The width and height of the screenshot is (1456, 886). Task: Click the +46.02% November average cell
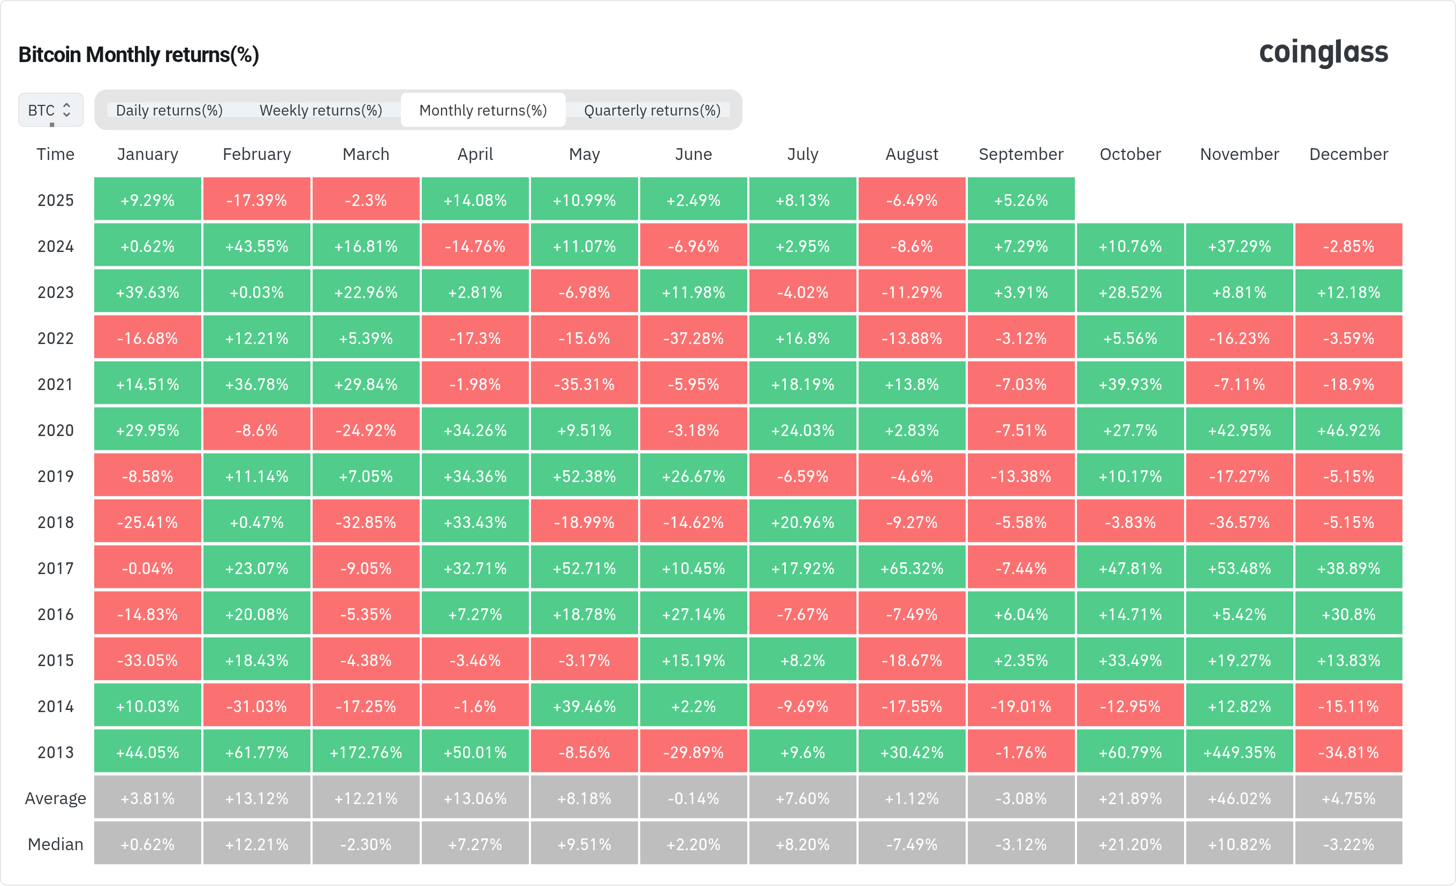1239,799
